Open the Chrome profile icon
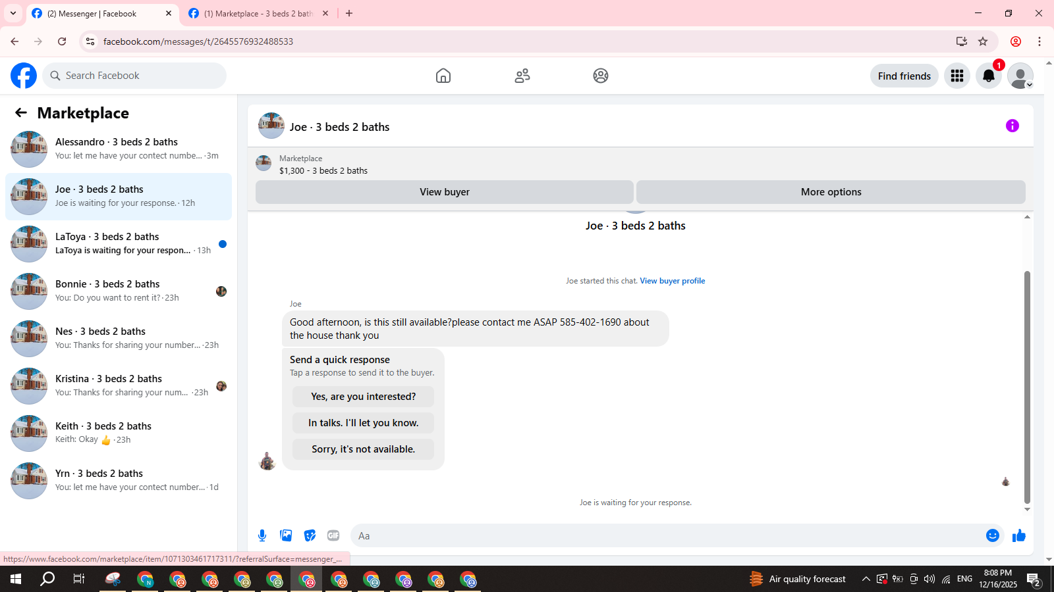Image resolution: width=1054 pixels, height=592 pixels. point(1016,41)
